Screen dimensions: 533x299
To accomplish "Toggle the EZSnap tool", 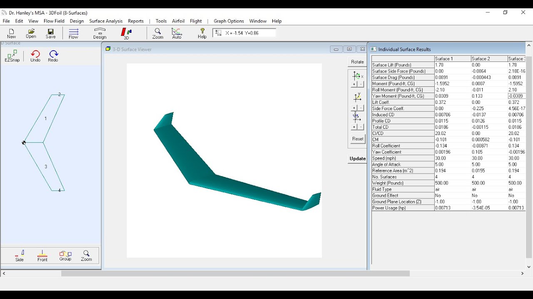I will (x=12, y=56).
